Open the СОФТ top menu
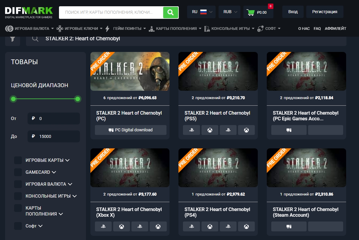The height and width of the screenshot is (240, 359). point(271,29)
